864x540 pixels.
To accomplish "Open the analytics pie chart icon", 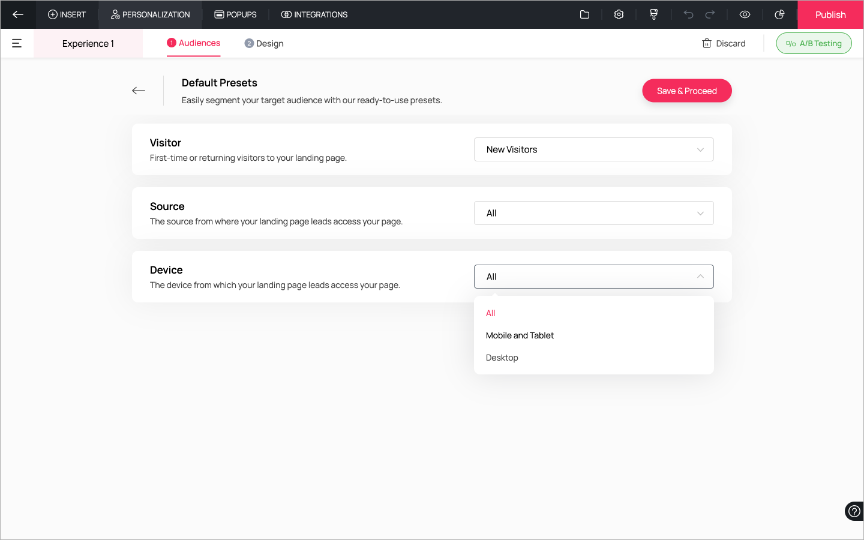I will (x=779, y=14).
